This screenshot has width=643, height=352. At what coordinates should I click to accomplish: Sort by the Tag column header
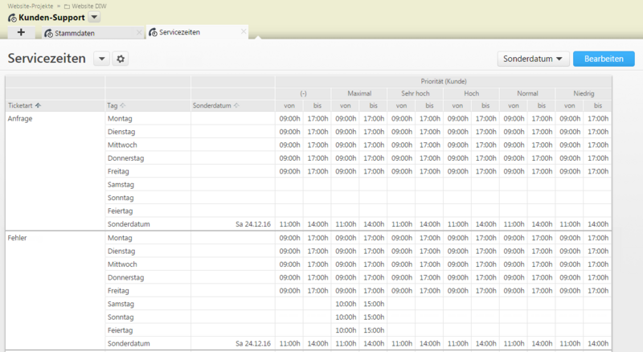[148, 105]
